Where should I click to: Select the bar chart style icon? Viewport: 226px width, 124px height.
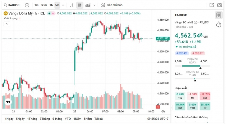click(72, 5)
